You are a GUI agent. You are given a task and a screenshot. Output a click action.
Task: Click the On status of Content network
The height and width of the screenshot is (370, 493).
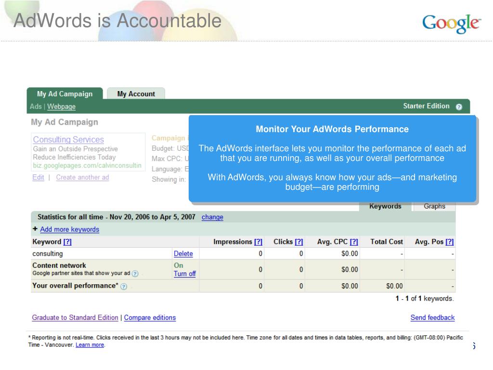(x=179, y=265)
